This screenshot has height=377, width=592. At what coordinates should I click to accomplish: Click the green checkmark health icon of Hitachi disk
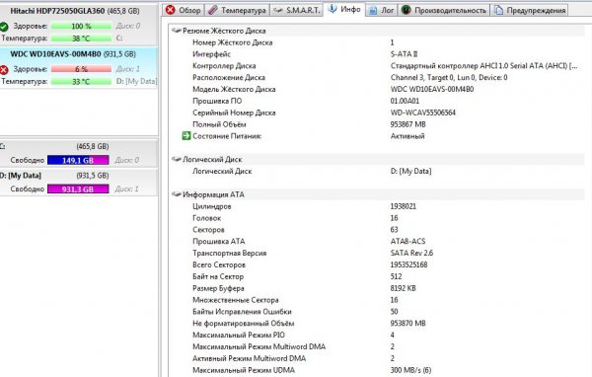(x=4, y=27)
